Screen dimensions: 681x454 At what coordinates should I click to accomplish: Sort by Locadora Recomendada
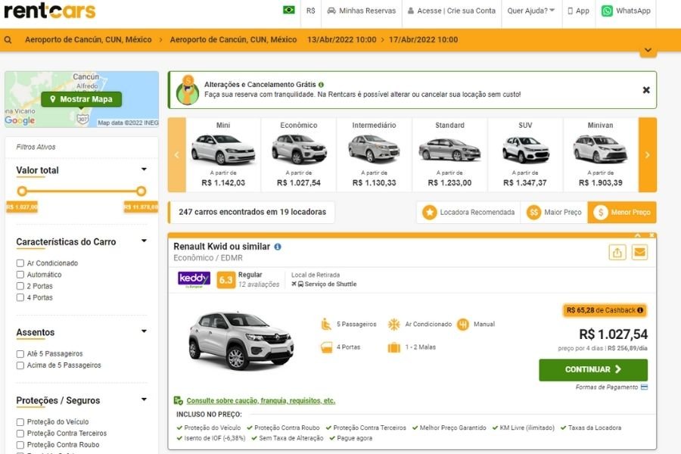click(468, 213)
